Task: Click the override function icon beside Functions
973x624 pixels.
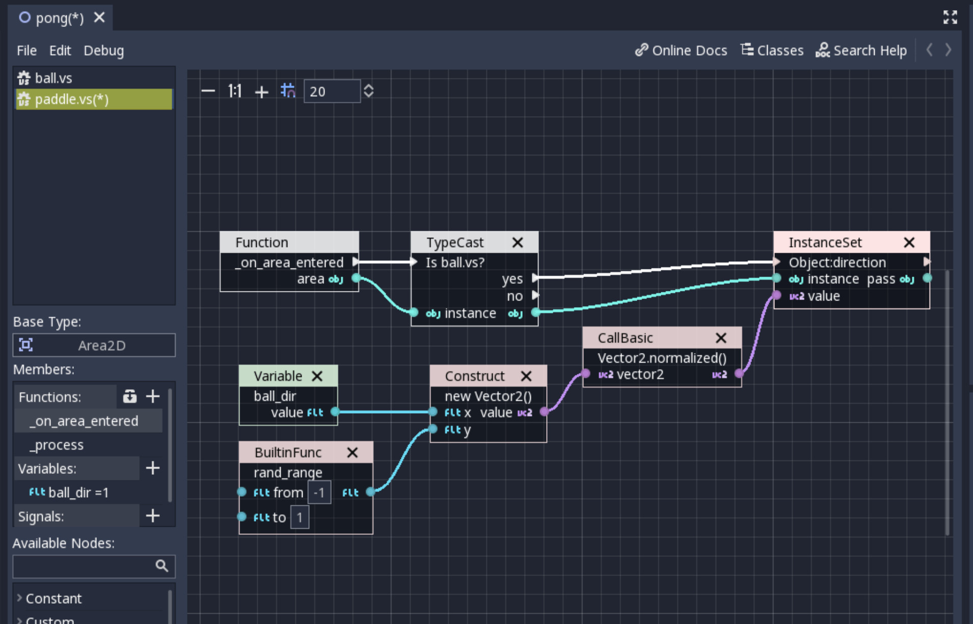Action: point(129,396)
